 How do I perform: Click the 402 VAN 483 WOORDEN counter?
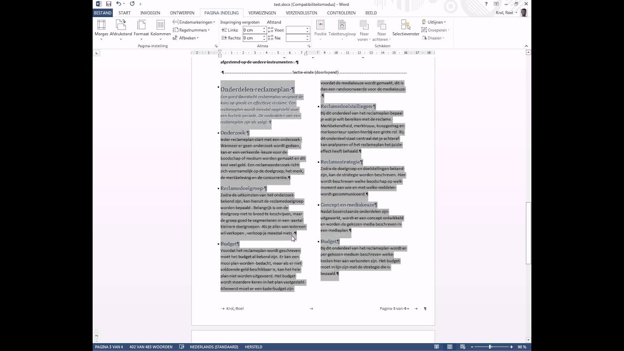151,347
